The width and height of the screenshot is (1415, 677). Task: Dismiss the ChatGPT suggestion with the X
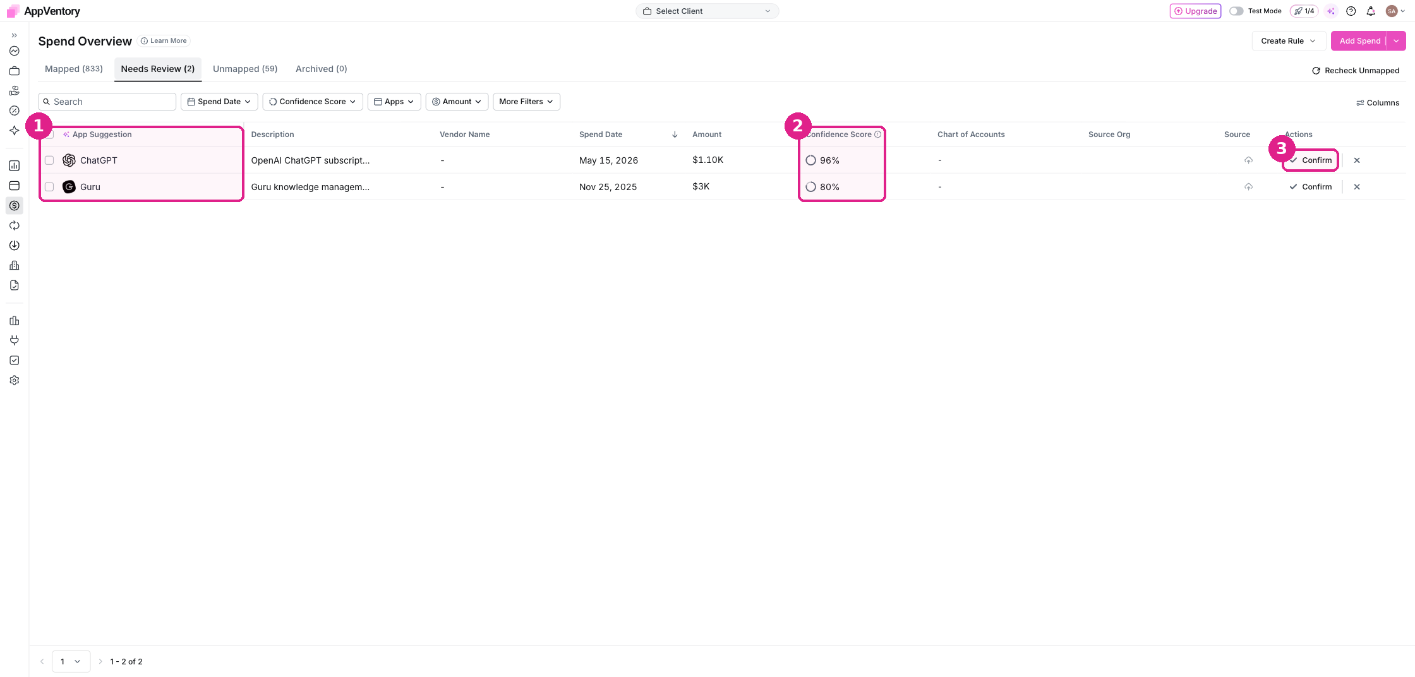[1357, 160]
